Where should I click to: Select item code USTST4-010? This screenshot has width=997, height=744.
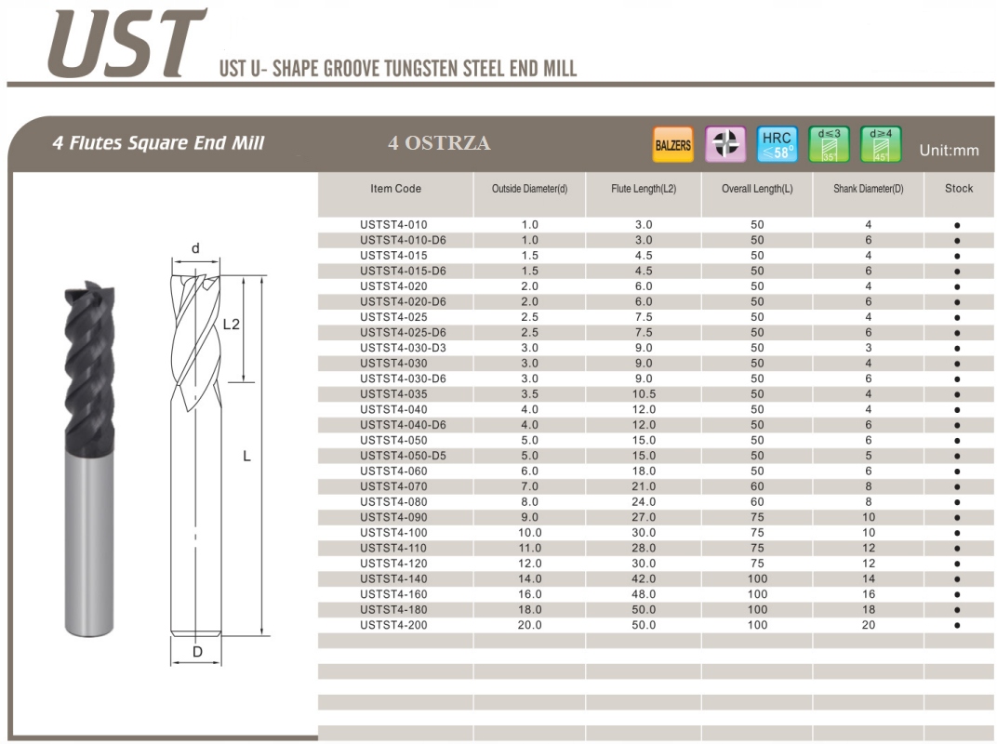393,225
